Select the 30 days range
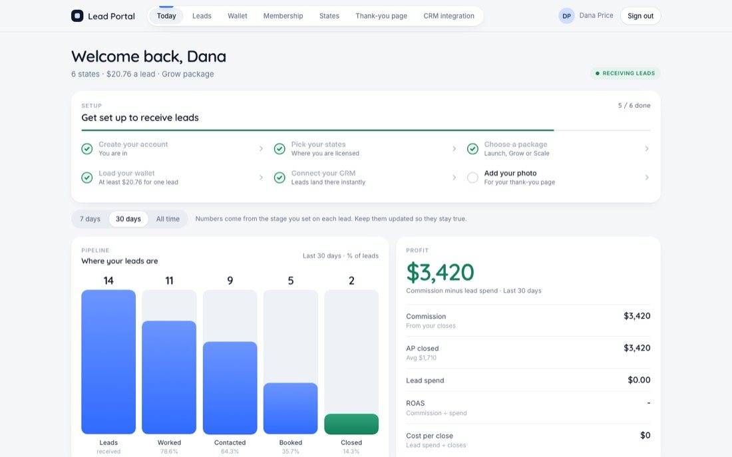This screenshot has width=732, height=457. click(128, 219)
